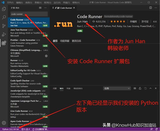Close the bottom output panel
Screen dimensions: 160x131
point(156,88)
